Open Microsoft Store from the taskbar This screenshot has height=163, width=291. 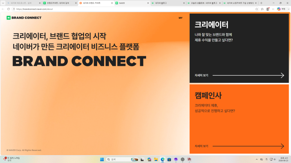pos(169,159)
